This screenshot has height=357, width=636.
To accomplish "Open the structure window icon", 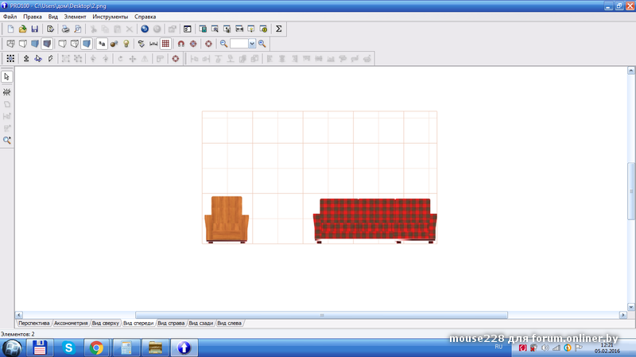I will pos(227,29).
